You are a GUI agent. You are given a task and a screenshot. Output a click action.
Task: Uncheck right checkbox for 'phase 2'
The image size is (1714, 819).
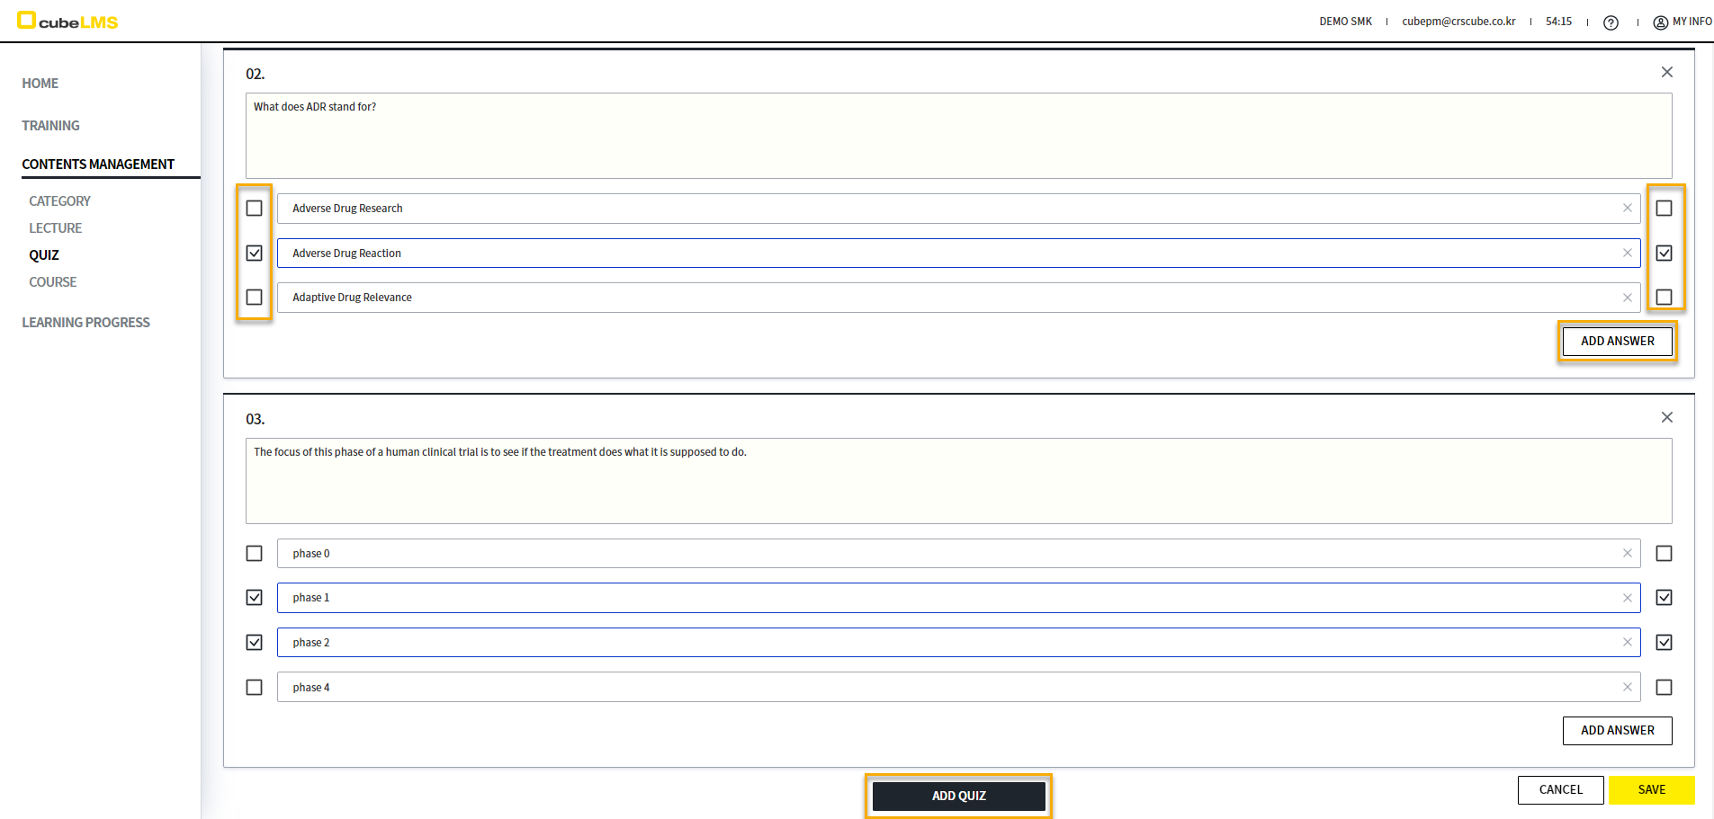pyautogui.click(x=1664, y=643)
